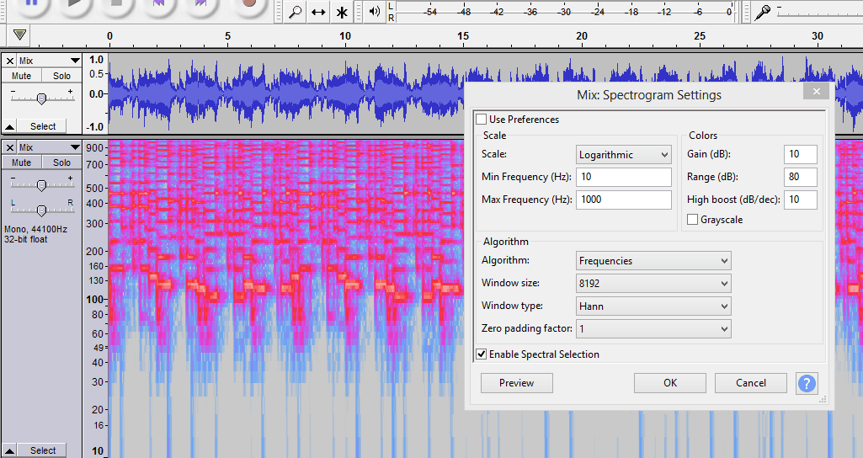Close the waveform Mix track with X
863x458 pixels.
click(x=9, y=61)
